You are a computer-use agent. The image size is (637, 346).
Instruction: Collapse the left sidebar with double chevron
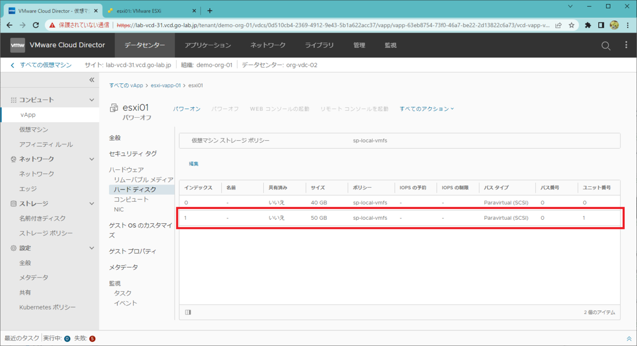point(91,80)
